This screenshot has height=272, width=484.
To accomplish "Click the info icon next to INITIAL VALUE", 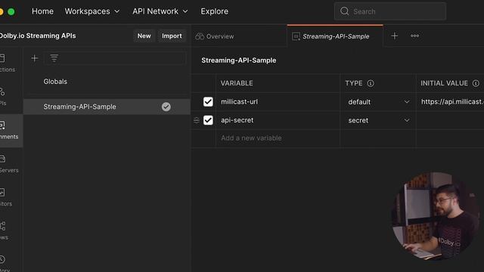I will tap(476, 83).
